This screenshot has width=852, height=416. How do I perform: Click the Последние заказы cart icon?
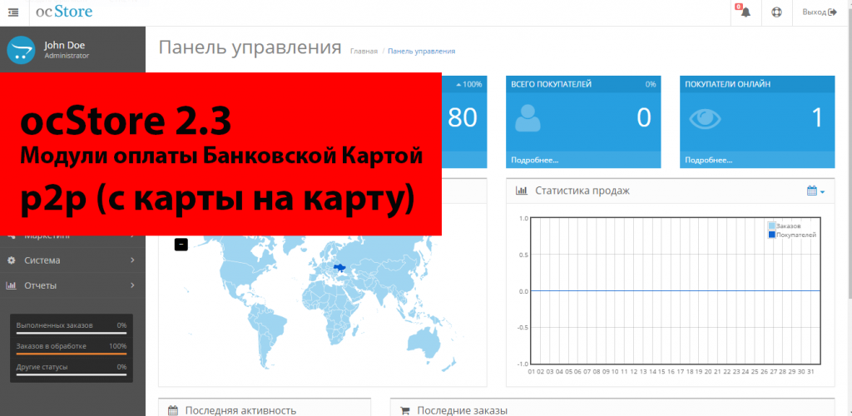click(x=405, y=410)
